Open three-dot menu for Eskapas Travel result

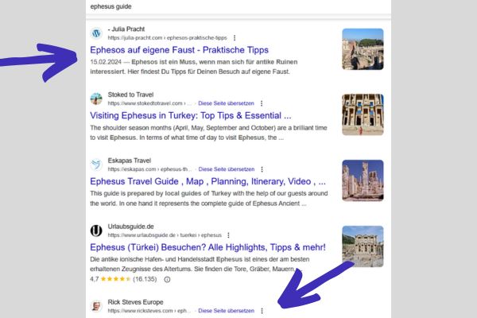point(262,169)
